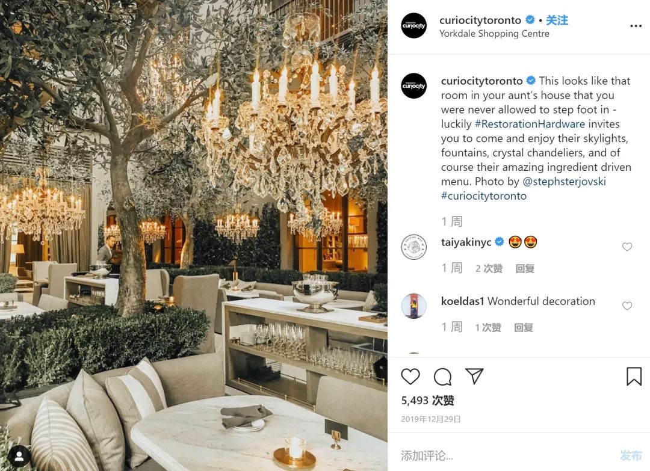Like koeldas1's comment heart
This screenshot has width=650, height=471.
pyautogui.click(x=627, y=306)
